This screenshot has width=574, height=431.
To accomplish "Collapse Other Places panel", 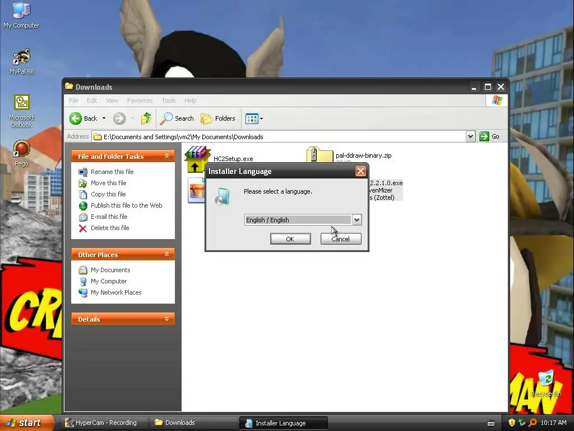I will point(166,254).
